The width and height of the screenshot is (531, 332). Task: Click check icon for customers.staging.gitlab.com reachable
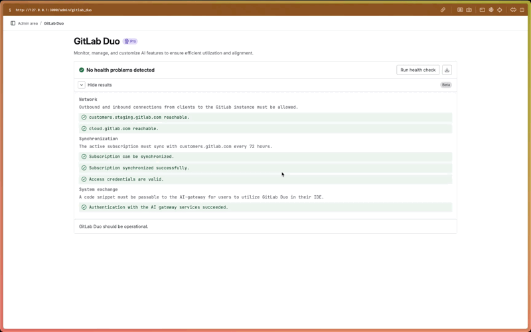(x=84, y=118)
